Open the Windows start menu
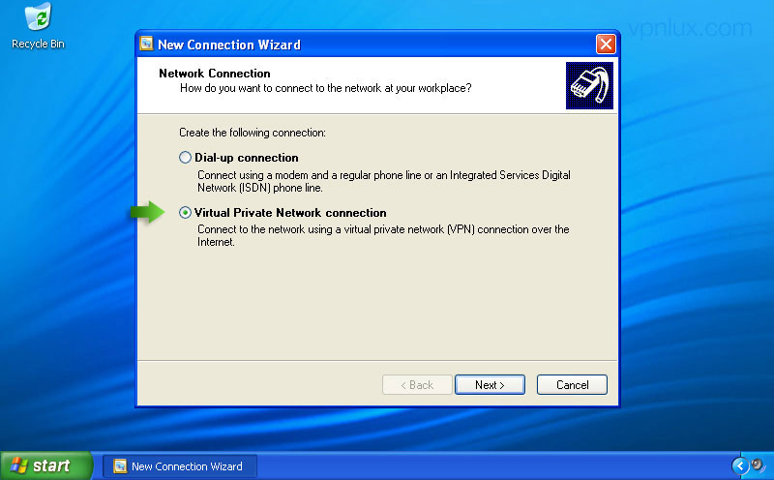Image resolution: width=774 pixels, height=480 pixels. point(46,465)
